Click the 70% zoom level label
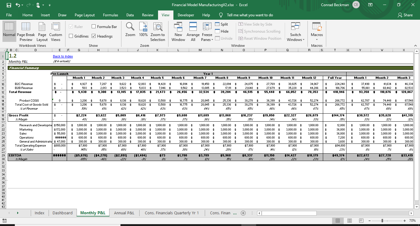420x226 pixels. click(413, 220)
